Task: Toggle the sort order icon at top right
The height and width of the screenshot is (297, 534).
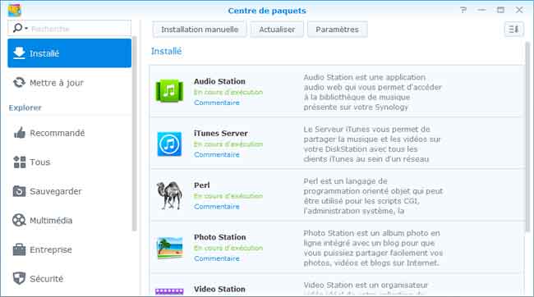Action: click(x=513, y=30)
